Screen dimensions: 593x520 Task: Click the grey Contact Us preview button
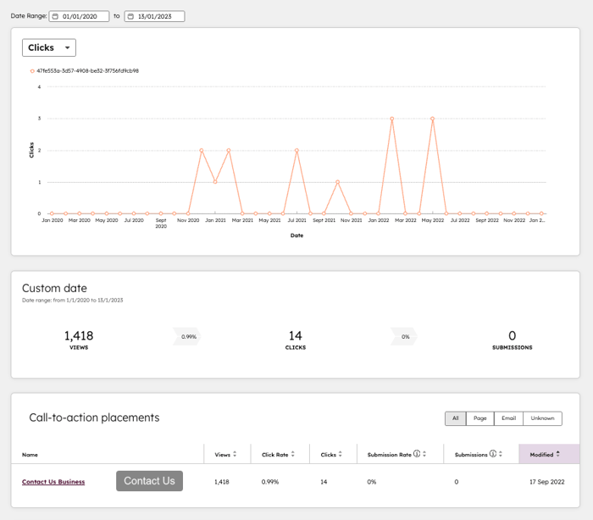tap(149, 481)
